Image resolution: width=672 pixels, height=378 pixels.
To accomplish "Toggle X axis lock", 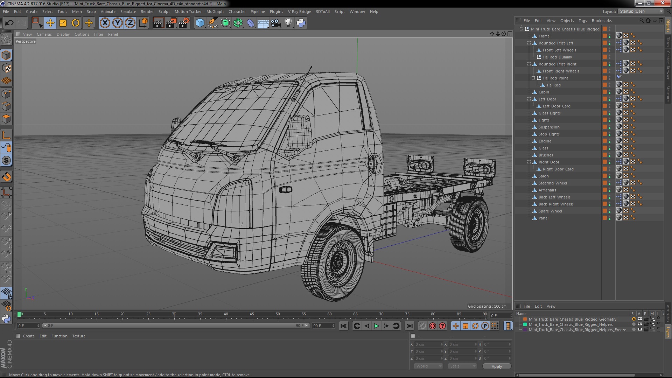I will pos(105,23).
